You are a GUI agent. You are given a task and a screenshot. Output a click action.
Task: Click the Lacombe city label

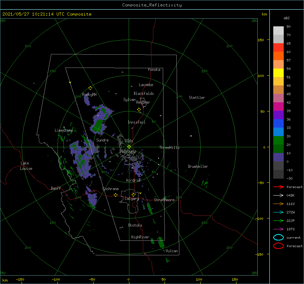click(x=146, y=85)
